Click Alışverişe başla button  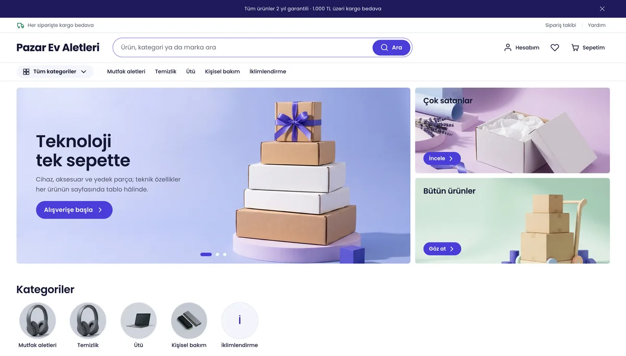pyautogui.click(x=74, y=210)
